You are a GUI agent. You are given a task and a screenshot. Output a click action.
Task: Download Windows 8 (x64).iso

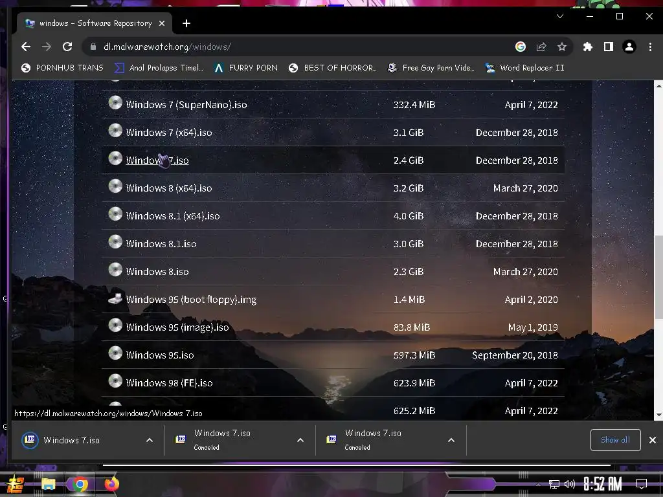point(169,188)
